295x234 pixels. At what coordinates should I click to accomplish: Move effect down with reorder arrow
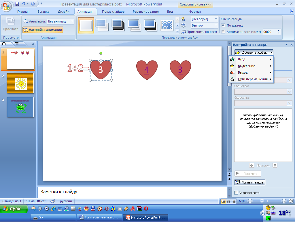click(x=275, y=165)
